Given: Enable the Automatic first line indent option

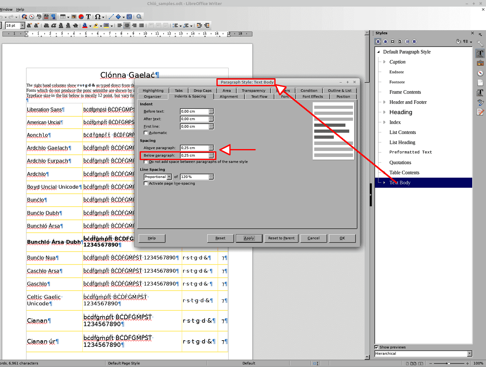Looking at the screenshot, I should pyautogui.click(x=146, y=132).
